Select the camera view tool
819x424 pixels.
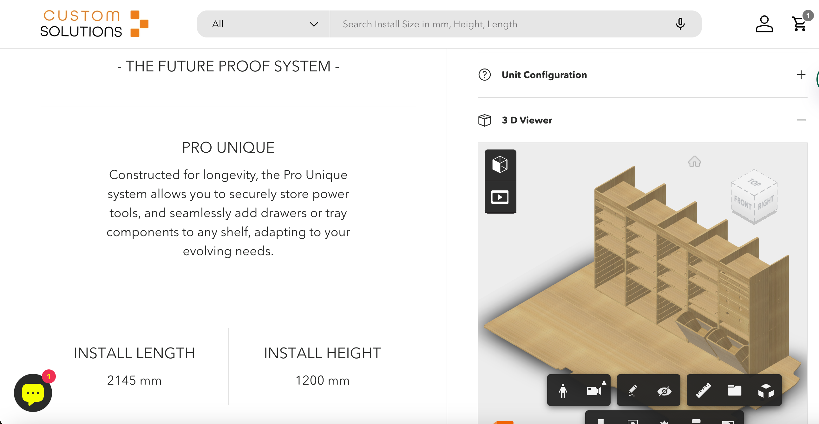click(x=594, y=391)
